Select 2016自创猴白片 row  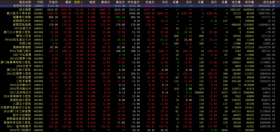(x=140, y=85)
